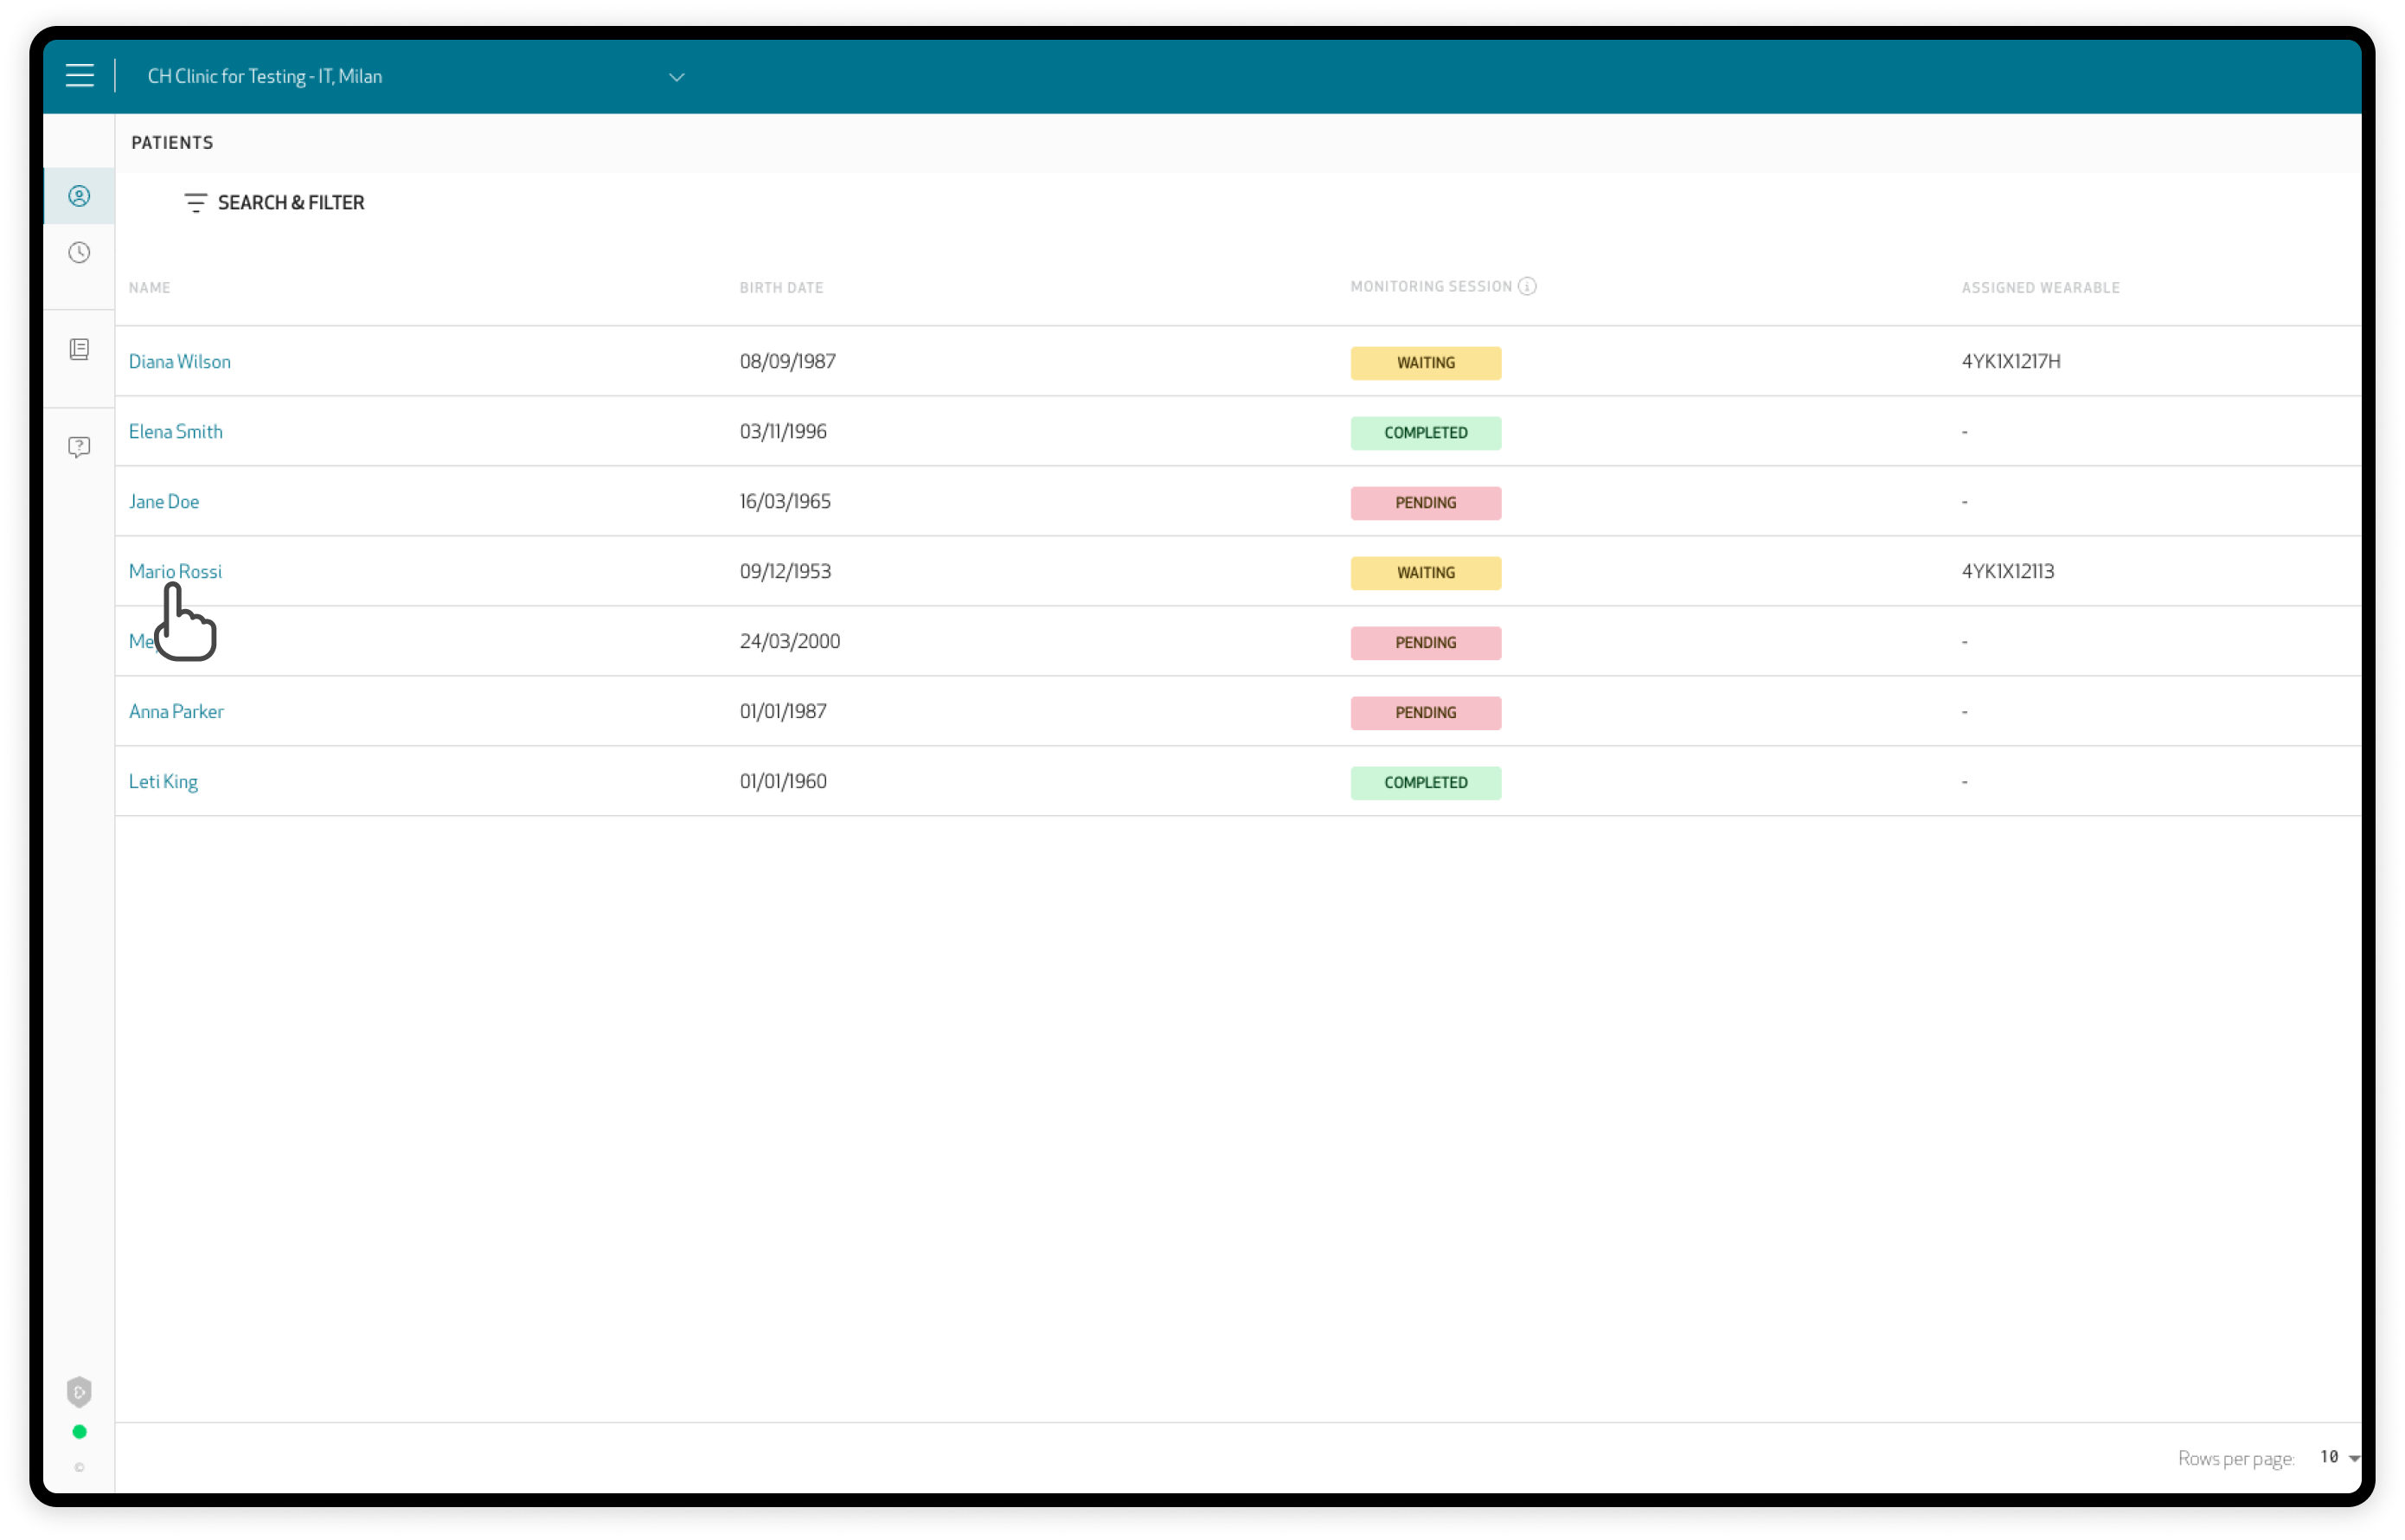Click the green status indicator dot
2405x1540 pixels.
tap(80, 1432)
